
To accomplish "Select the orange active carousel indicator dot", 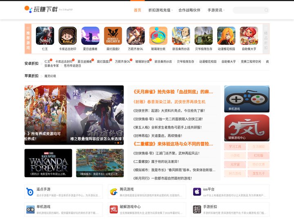I will point(118,143).
